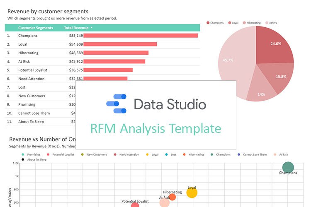Viewport: 311px width, 207px height.
Task: Click the $45,912 revenue value
Action: [x=76, y=62]
